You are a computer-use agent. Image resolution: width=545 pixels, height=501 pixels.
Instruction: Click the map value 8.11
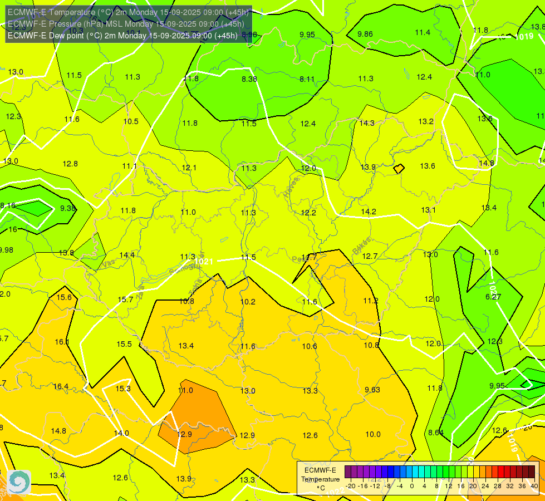[x=307, y=79]
